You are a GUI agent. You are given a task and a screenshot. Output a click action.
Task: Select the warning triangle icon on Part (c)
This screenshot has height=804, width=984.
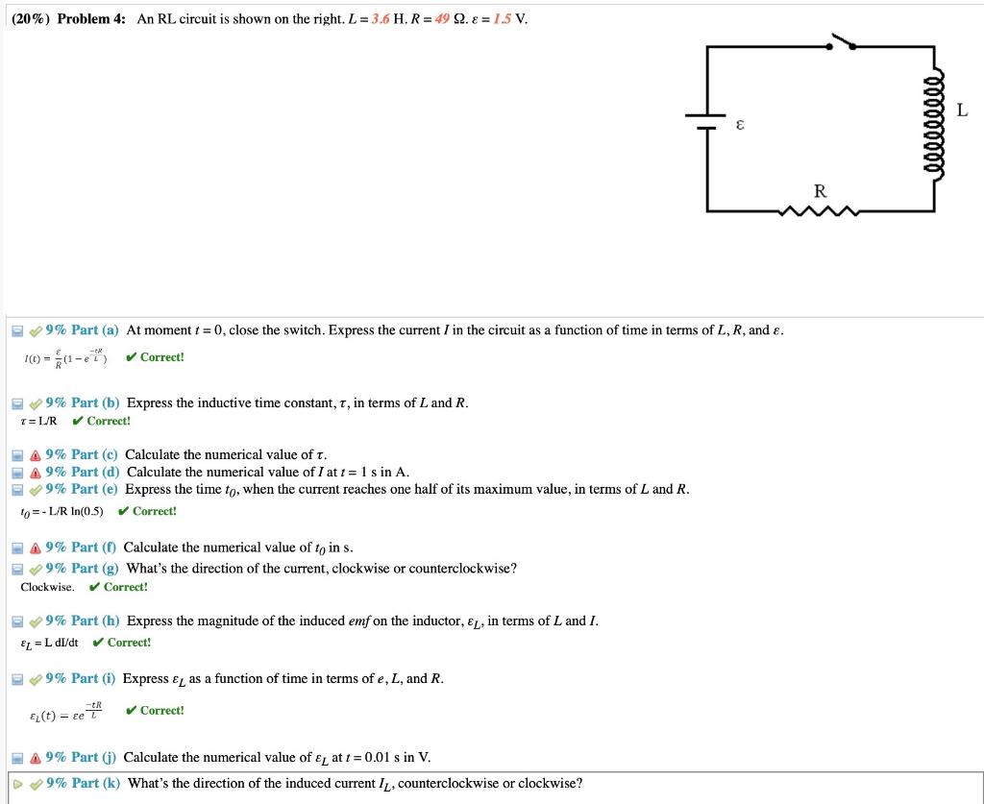[x=35, y=454]
